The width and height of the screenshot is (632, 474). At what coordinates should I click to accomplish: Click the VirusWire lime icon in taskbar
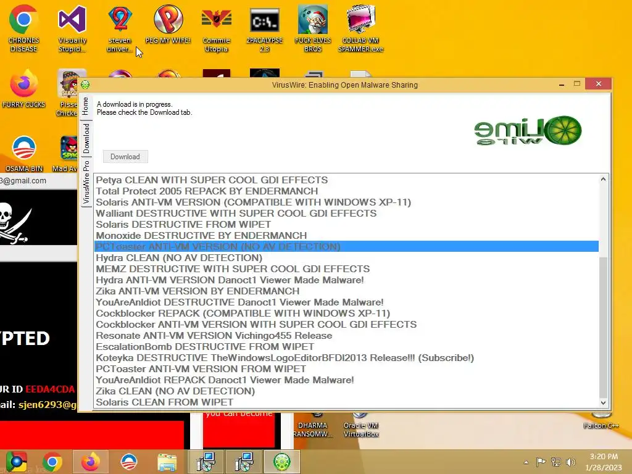281,462
